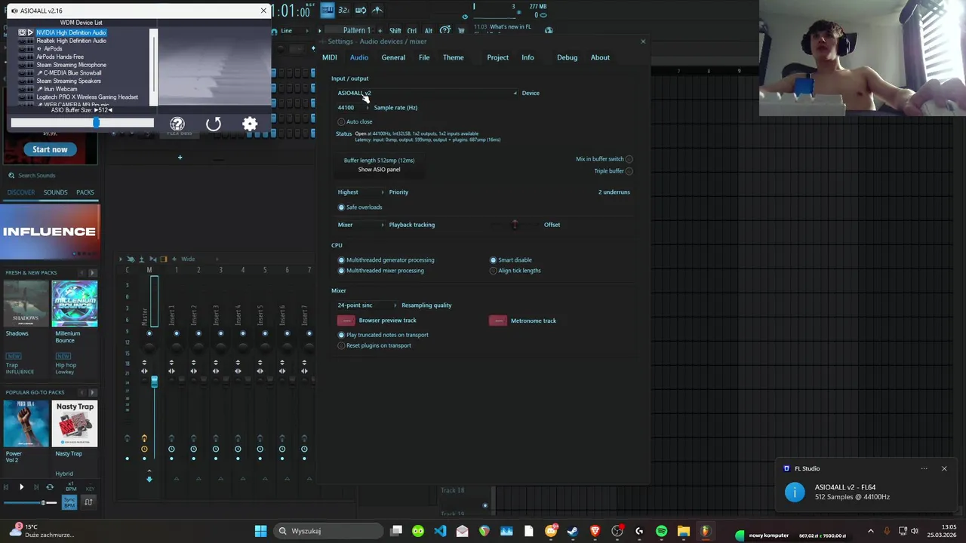Open the 24-point sinc resampling dropdown
Image resolution: width=966 pixels, height=543 pixels.
[x=367, y=305]
